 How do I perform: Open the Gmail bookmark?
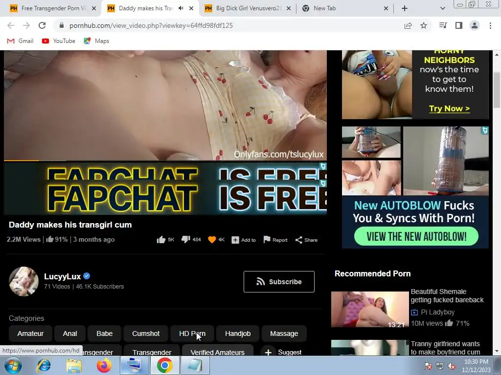pos(21,41)
